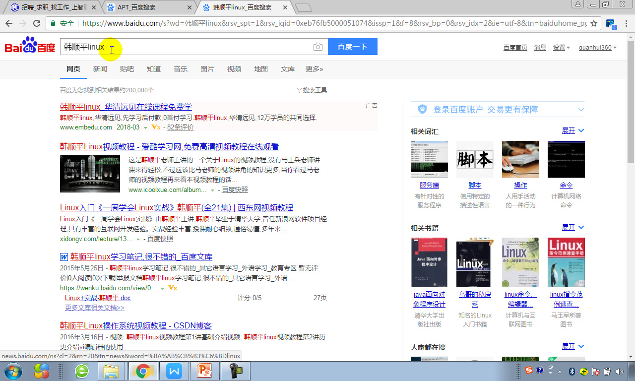
Task: Click the Baidu logo
Action: coord(30,46)
